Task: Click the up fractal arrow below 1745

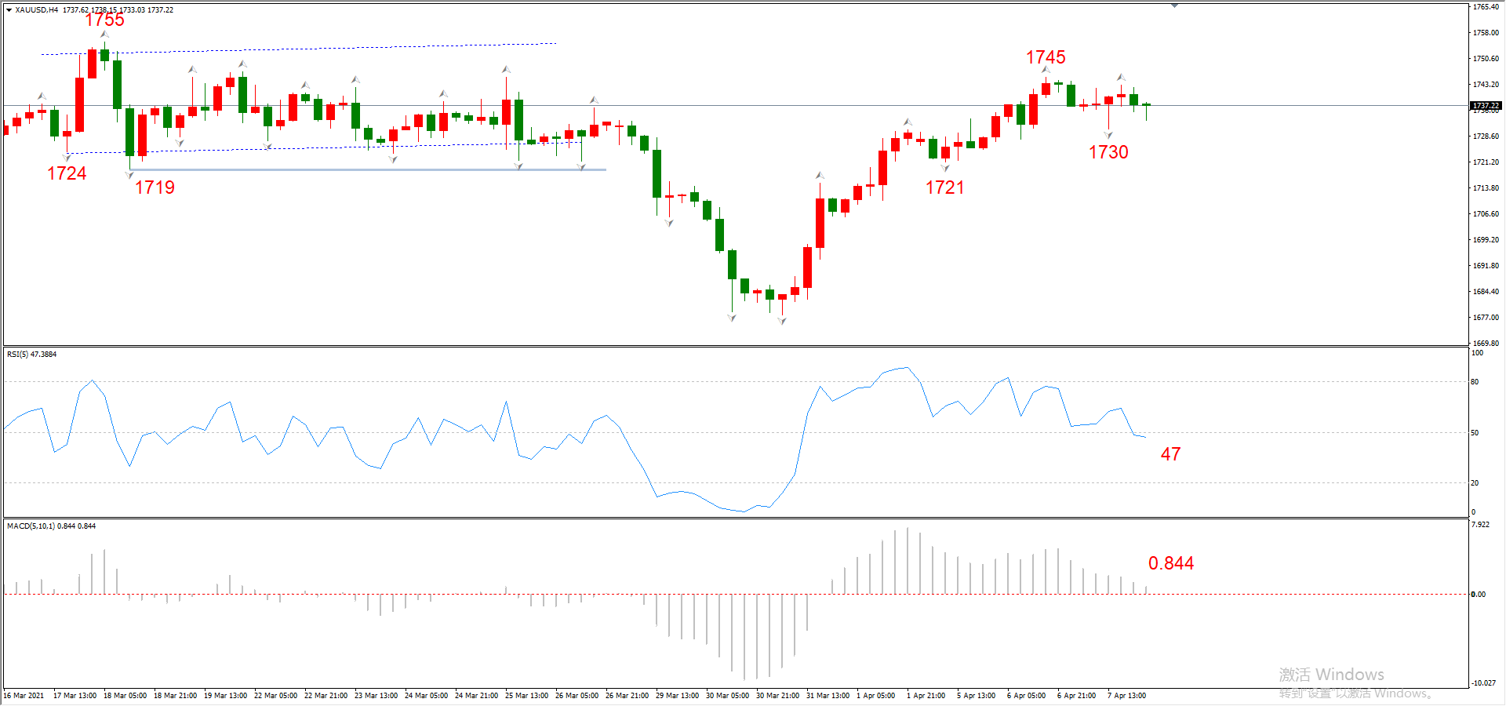Action: click(x=1046, y=70)
